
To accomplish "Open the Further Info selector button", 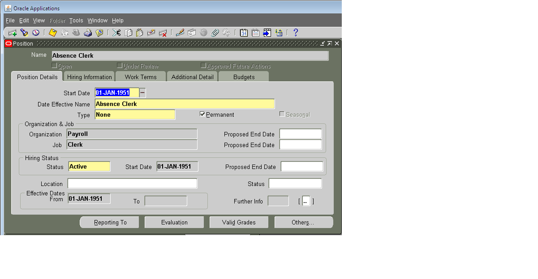I will coord(306,201).
